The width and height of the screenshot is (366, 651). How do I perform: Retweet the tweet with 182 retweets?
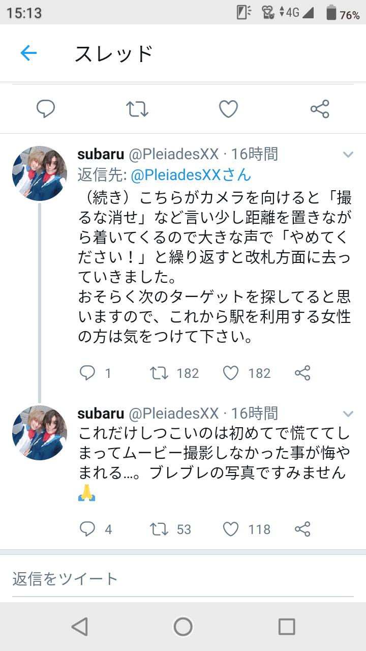tap(160, 373)
